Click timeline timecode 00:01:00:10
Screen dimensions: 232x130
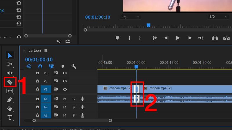pos(39,60)
